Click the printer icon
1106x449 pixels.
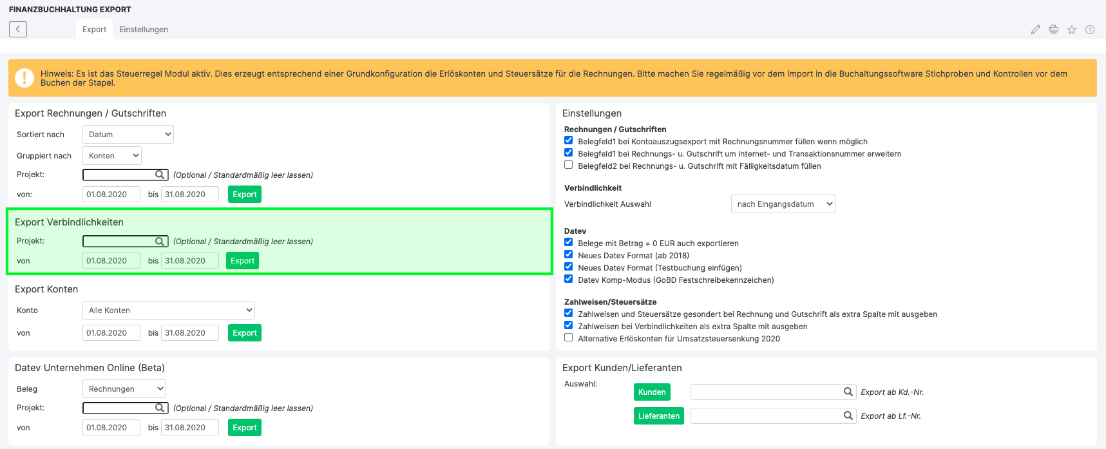tap(1053, 30)
